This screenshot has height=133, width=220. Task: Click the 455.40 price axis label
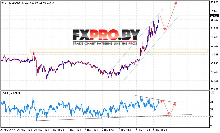[214, 63]
